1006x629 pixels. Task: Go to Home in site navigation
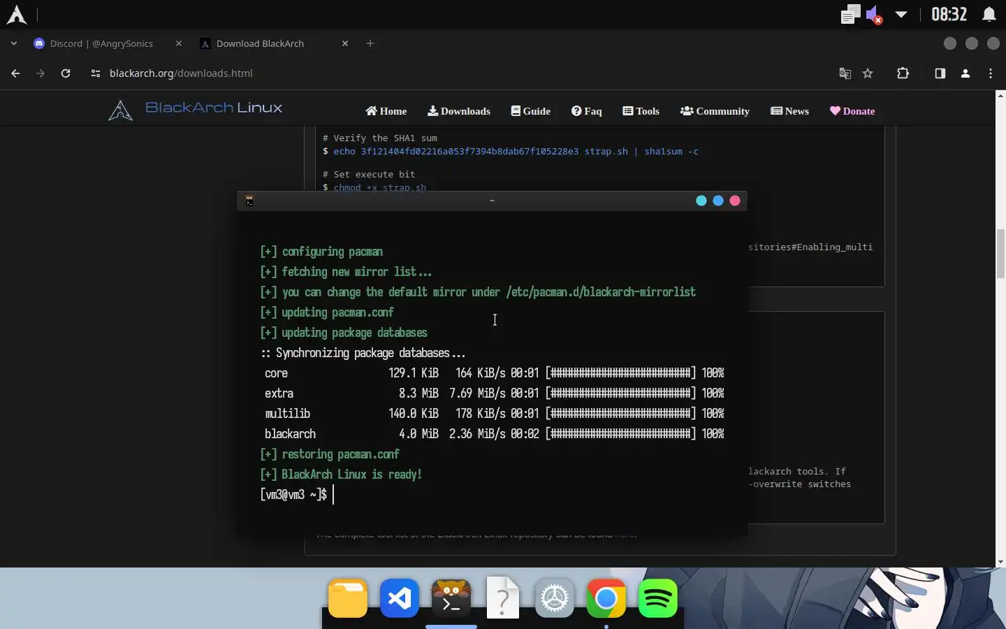[x=386, y=111]
